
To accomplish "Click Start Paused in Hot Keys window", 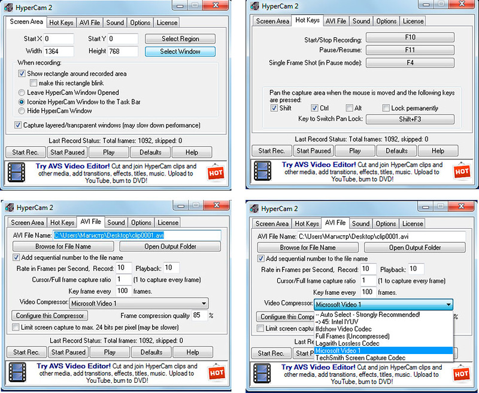I will click(313, 150).
